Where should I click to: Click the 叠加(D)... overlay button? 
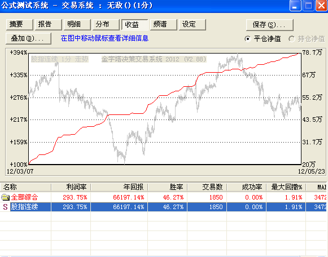click(28, 38)
